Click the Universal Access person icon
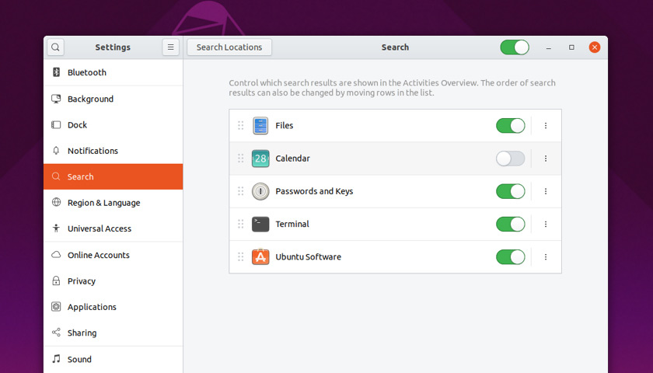Image resolution: width=653 pixels, height=373 pixels. click(x=56, y=228)
